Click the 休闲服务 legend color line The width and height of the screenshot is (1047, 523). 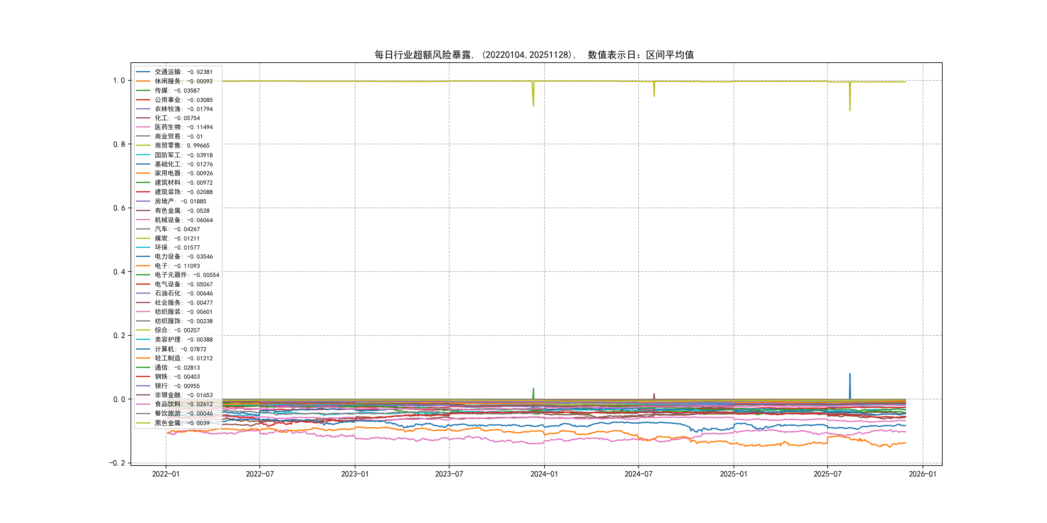tap(143, 81)
